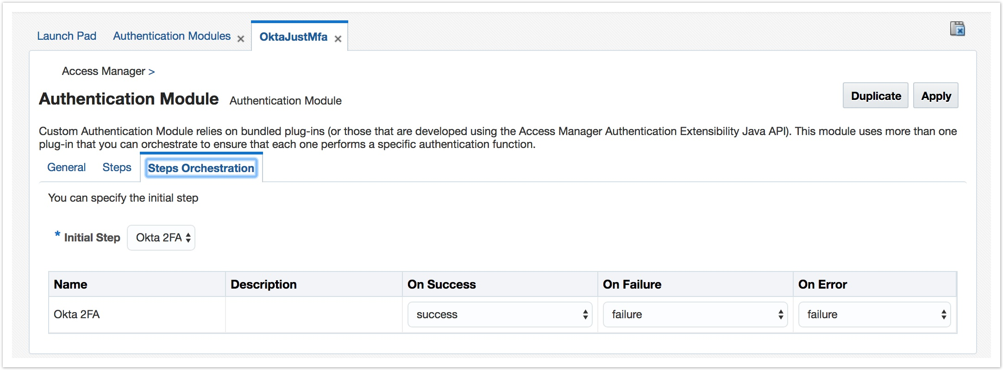Go to Access Manager breadcrumb link
This screenshot has width=1003, height=370.
click(103, 71)
